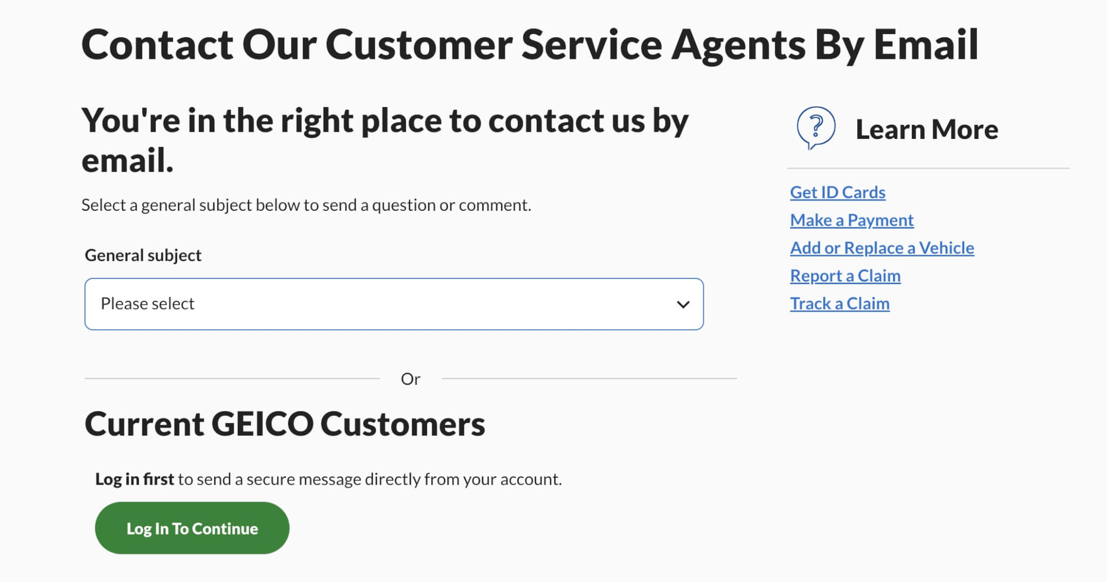Click Add or Replace a Vehicle
The width and height of the screenshot is (1107, 582).
[x=882, y=247]
